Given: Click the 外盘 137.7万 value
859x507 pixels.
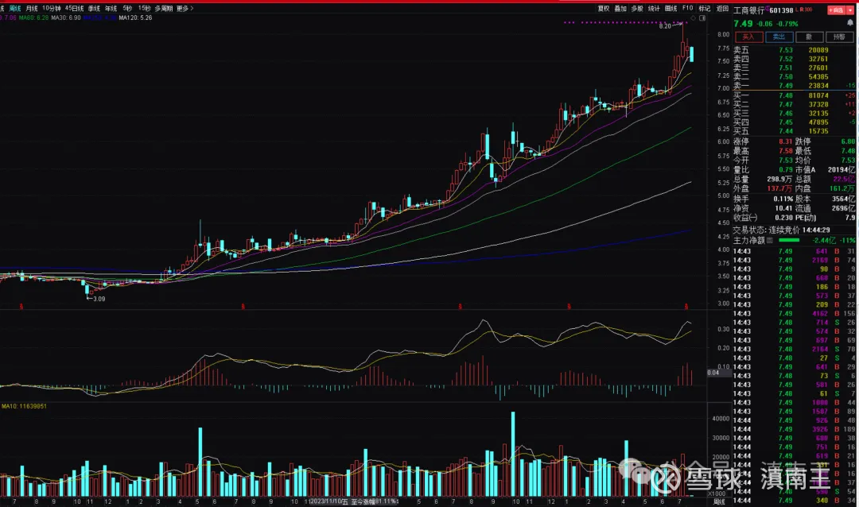Looking at the screenshot, I should point(779,188).
